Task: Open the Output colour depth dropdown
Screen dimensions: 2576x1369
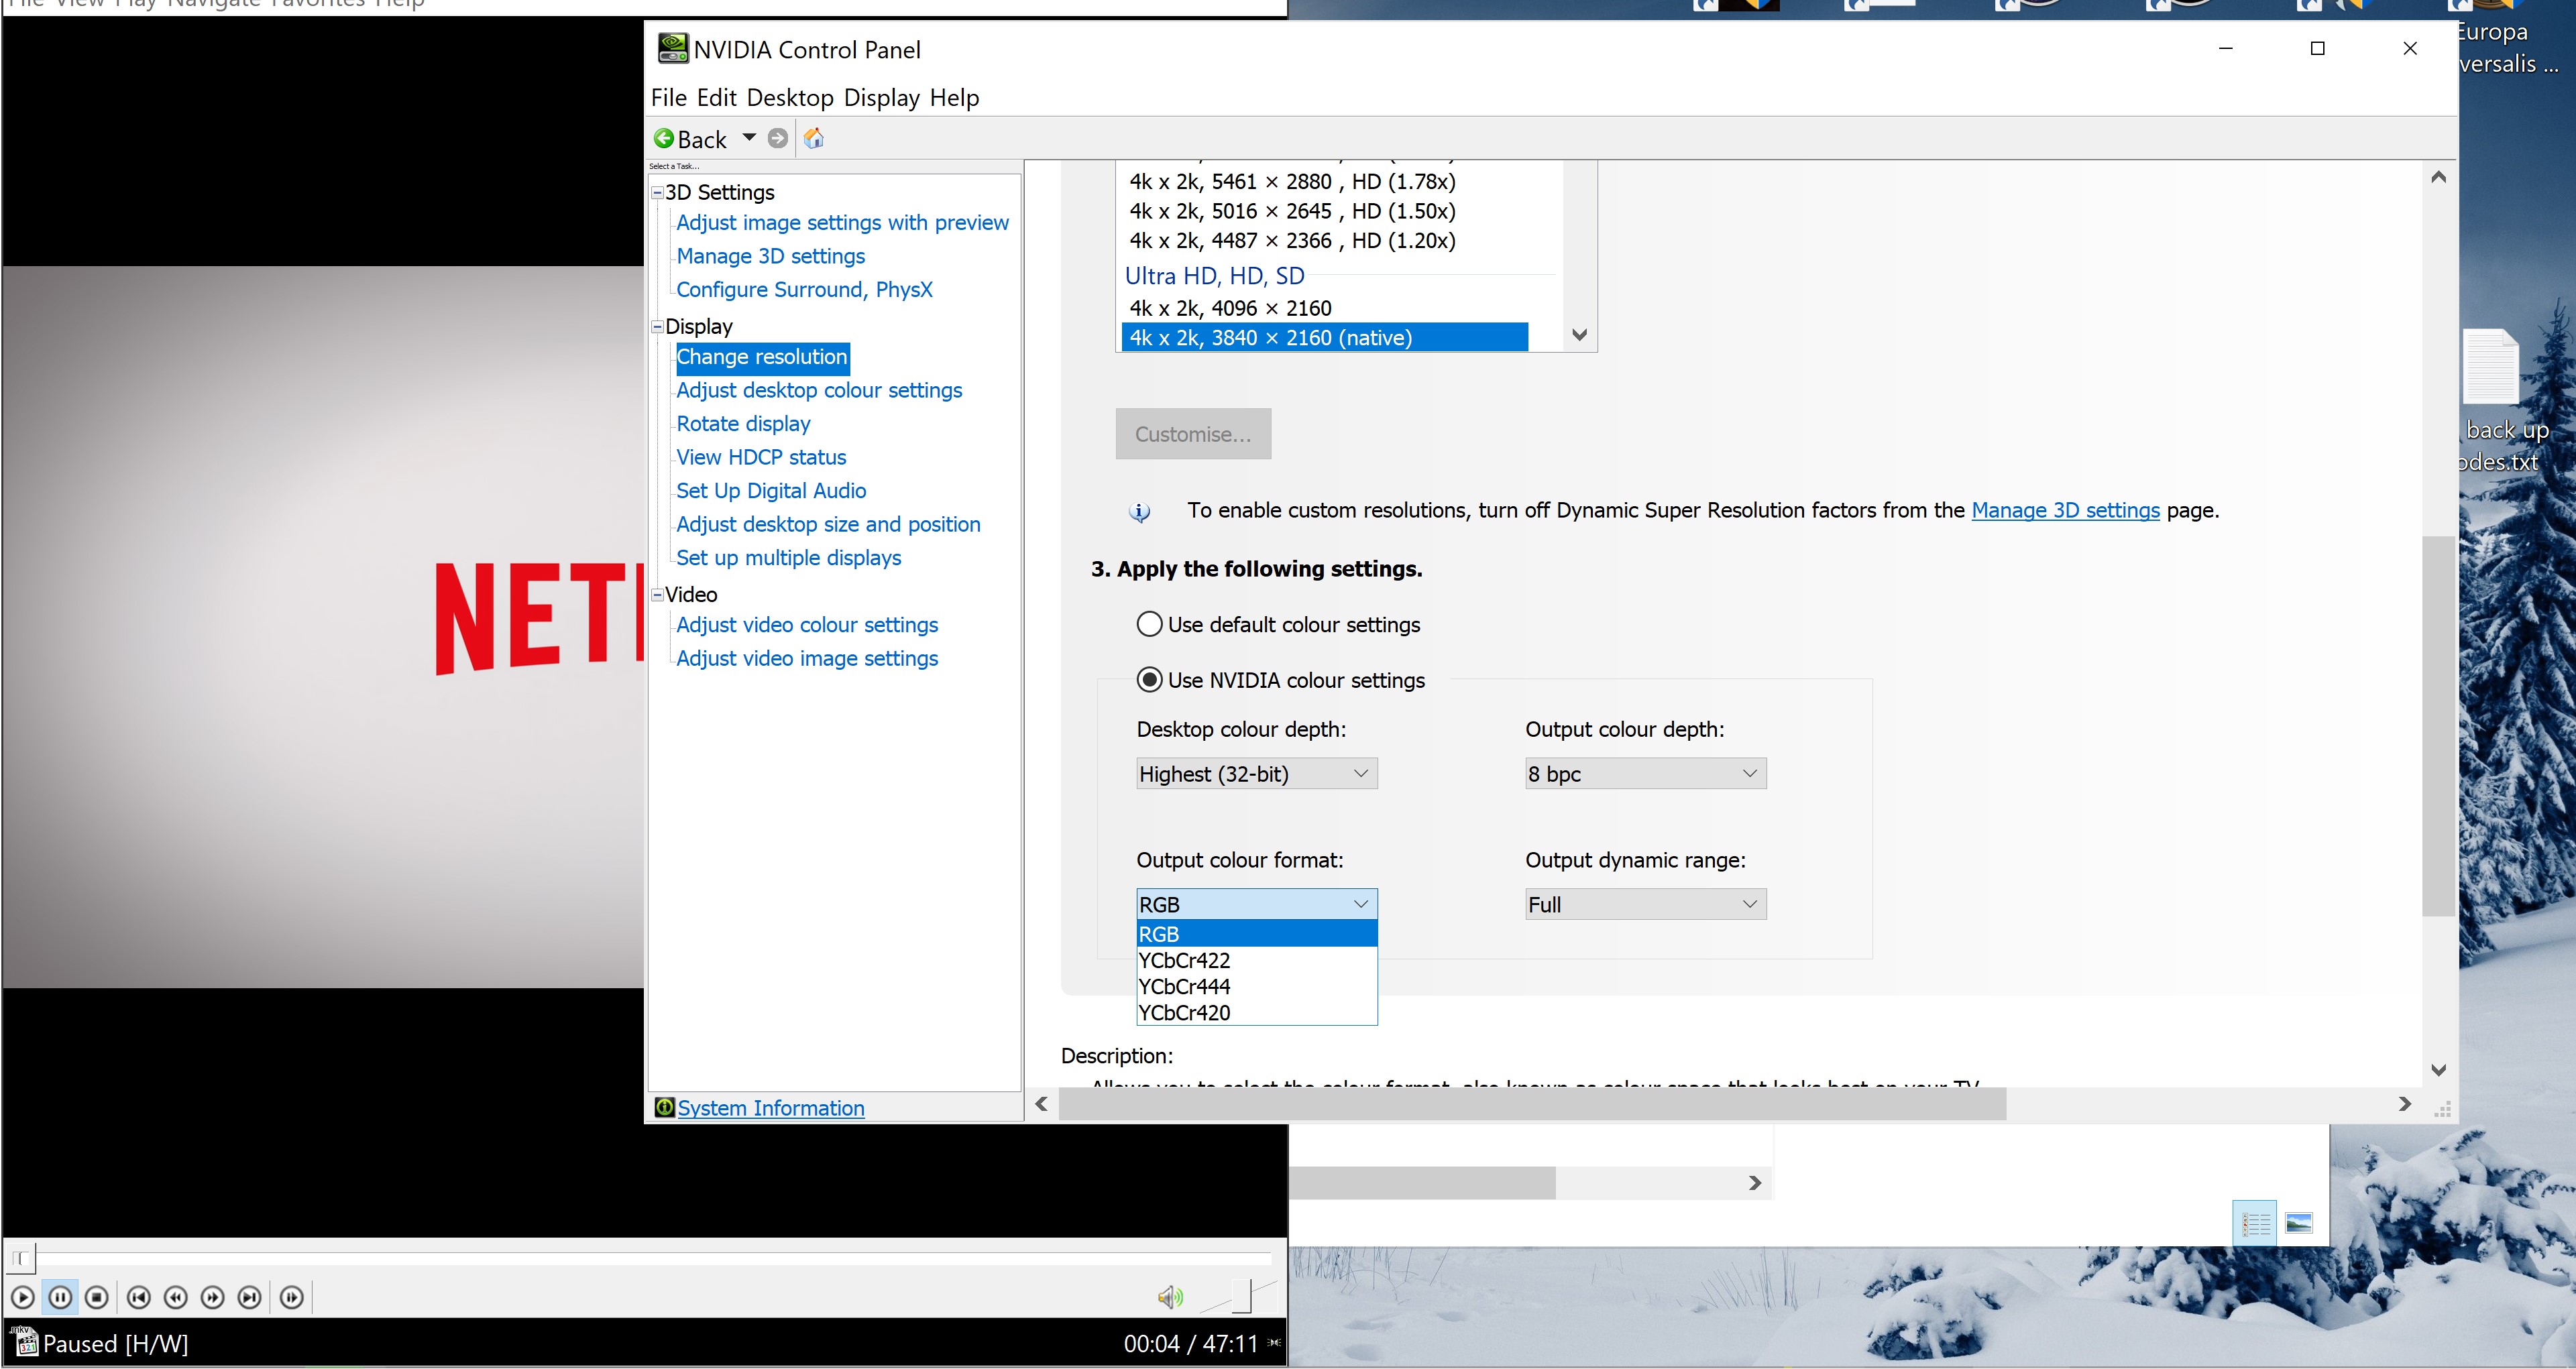Action: click(x=1645, y=773)
